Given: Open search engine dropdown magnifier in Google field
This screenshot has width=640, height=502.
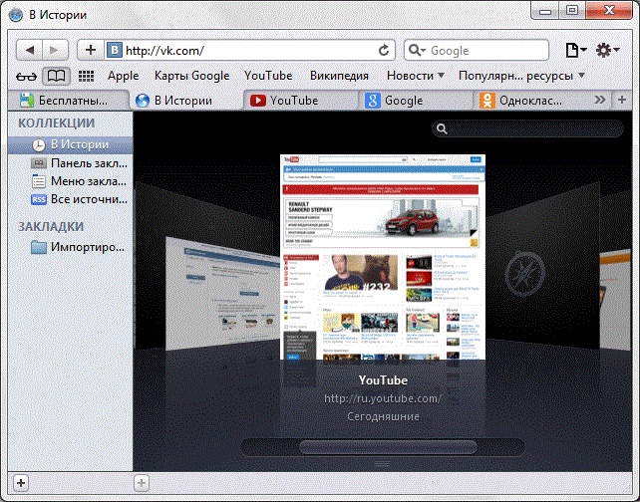Looking at the screenshot, I should (x=417, y=50).
